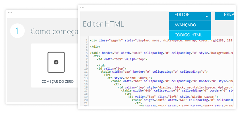The height and width of the screenshot is (114, 241).
Task: Click the new page plus icon
Action: tap(56, 62)
